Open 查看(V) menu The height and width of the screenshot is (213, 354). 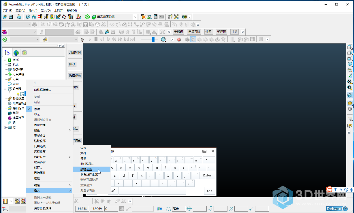[x=20, y=11]
